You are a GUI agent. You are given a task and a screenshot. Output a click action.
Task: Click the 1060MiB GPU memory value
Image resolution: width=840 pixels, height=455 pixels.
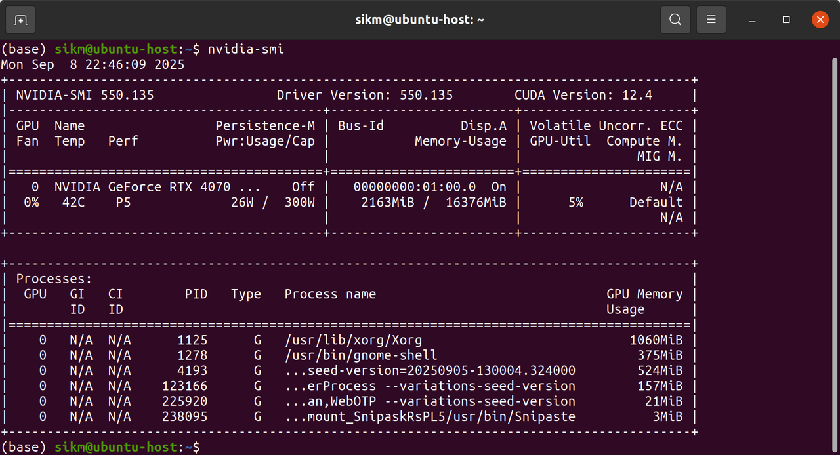[x=656, y=340]
